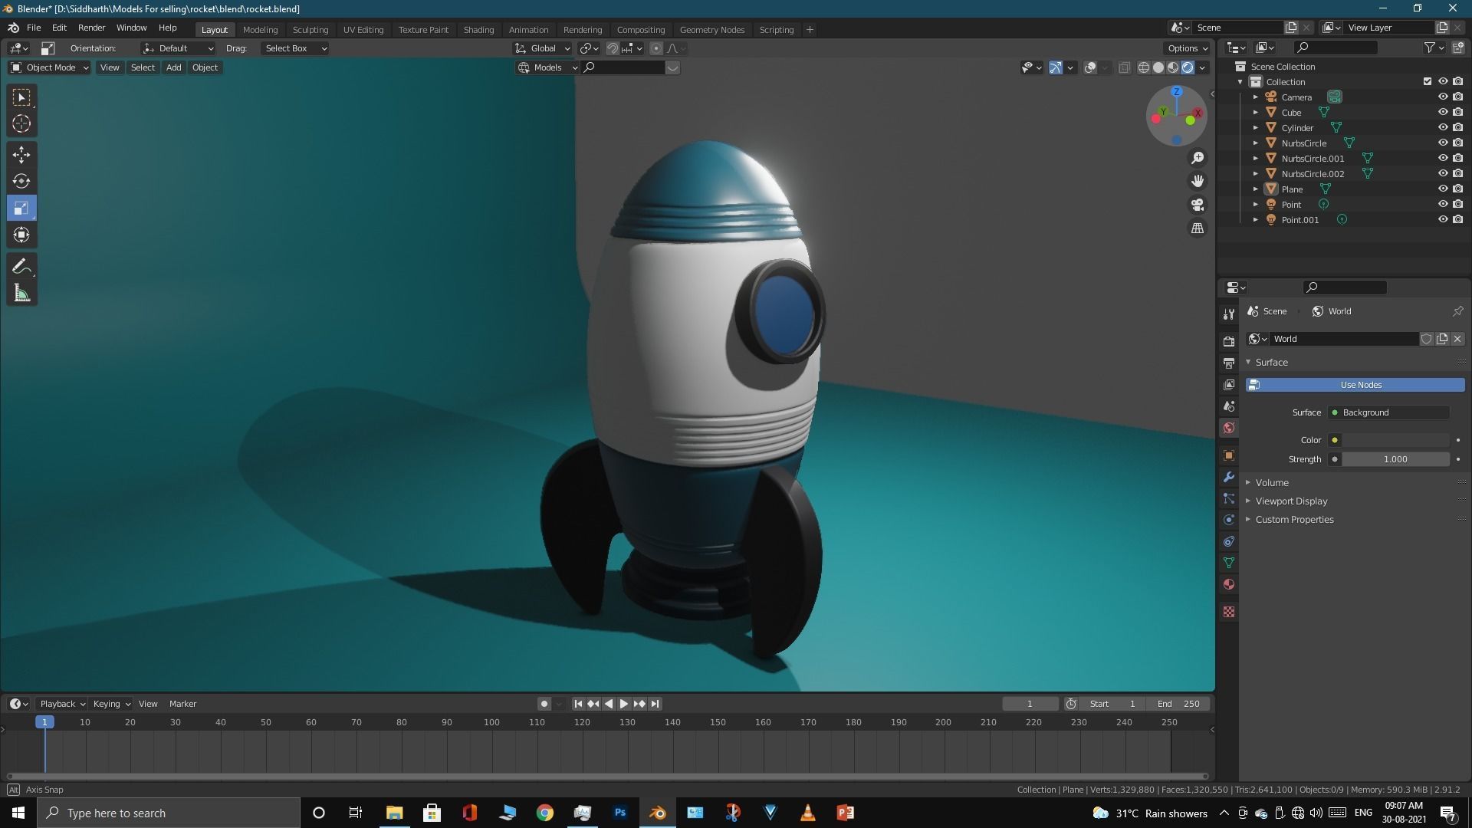Click the End frame field
This screenshot has height=828, width=1472.
(1179, 704)
